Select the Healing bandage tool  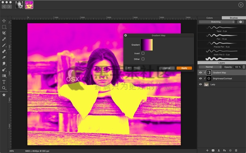4,51
